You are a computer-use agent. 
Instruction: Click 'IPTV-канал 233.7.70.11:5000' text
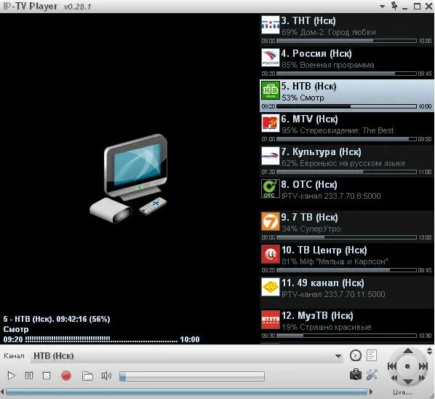pyautogui.click(x=333, y=294)
